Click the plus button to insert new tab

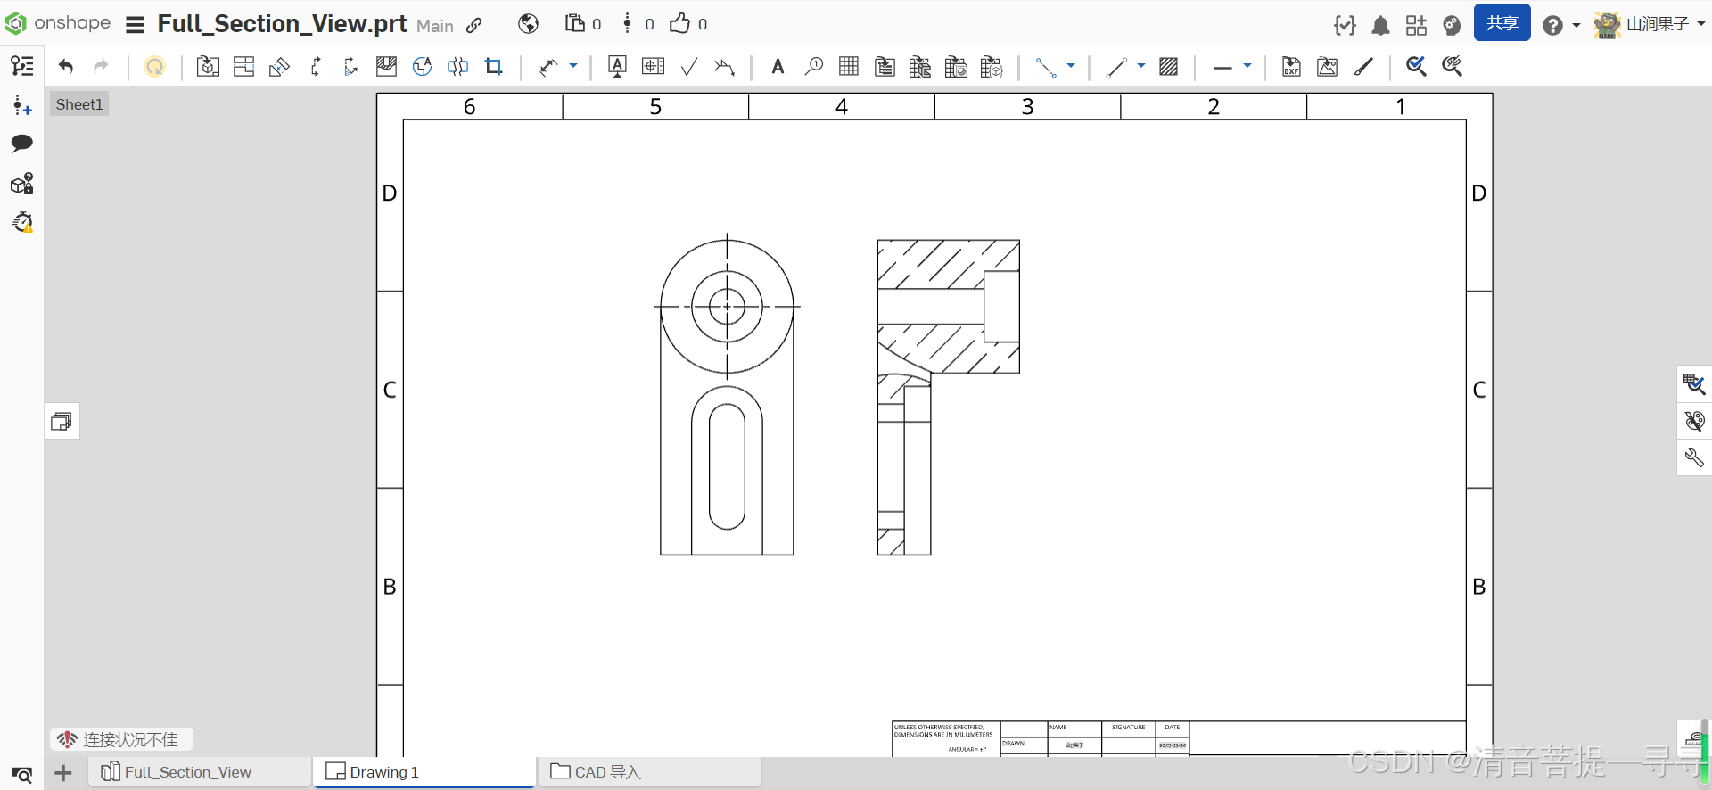pos(62,772)
